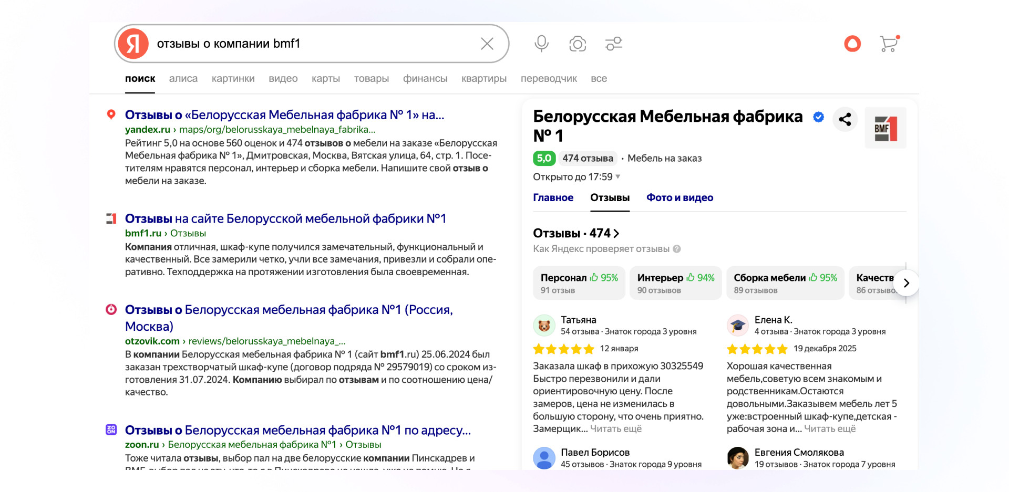This screenshot has width=1009, height=492.
Task: Filter reviews by 'Персонал' category
Action: [579, 283]
